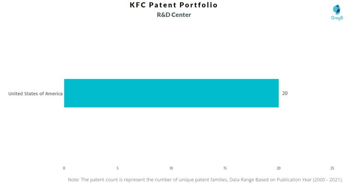Click the GreyB brand text
The image size is (348, 185).
point(337,18)
